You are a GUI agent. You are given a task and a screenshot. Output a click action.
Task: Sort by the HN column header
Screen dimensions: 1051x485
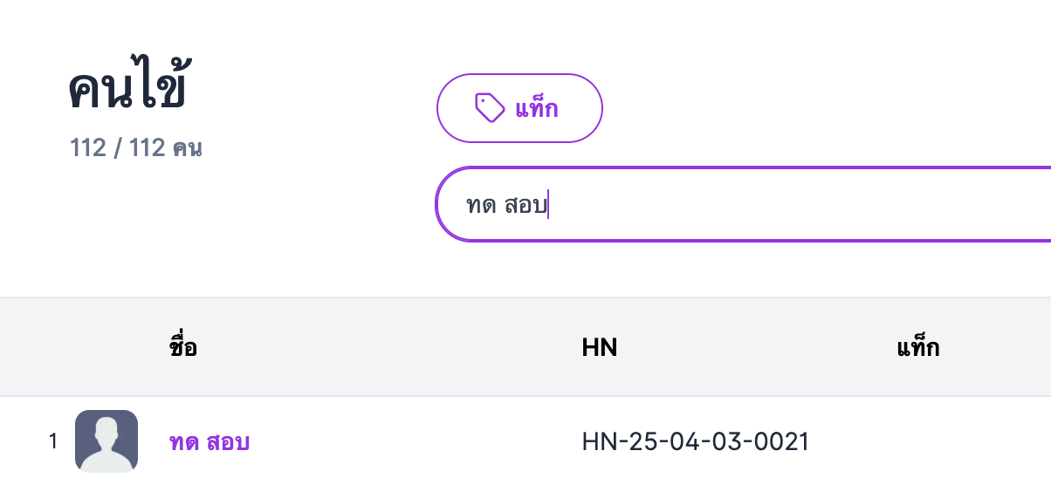tap(599, 347)
